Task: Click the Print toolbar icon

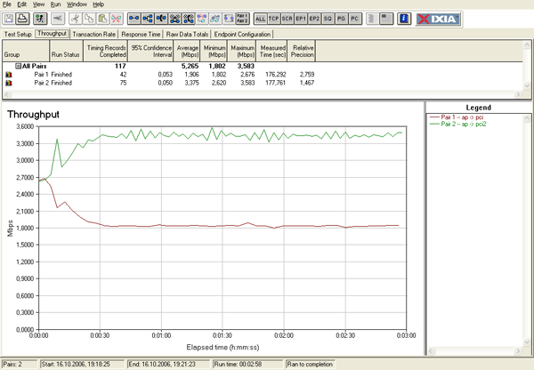Action: 23,19
